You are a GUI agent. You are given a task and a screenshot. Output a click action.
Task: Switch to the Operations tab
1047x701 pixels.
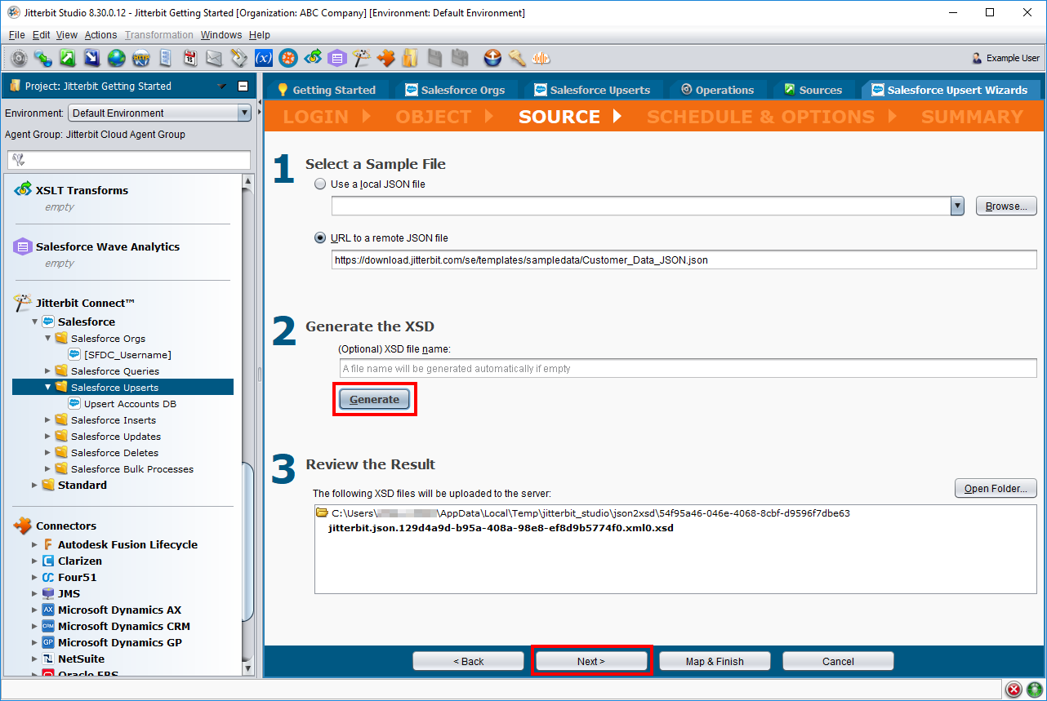[716, 90]
